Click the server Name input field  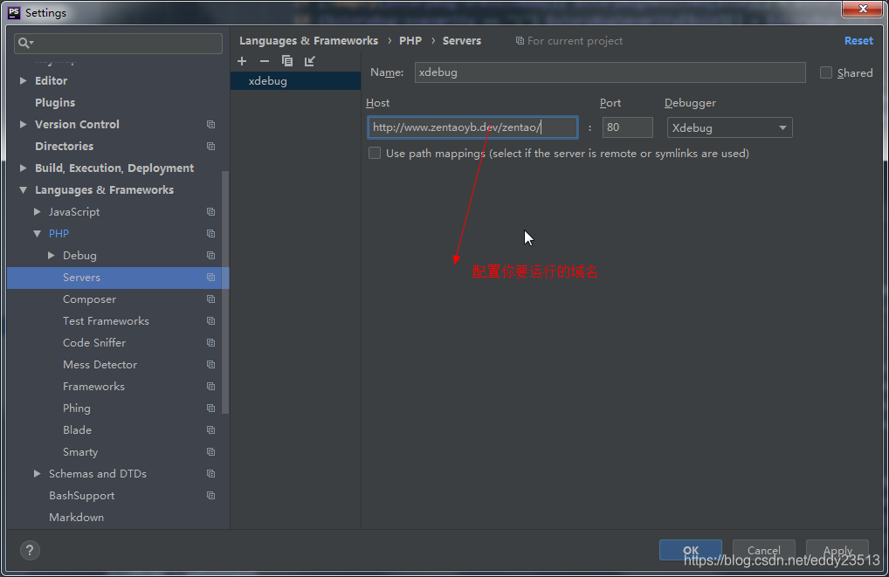610,72
